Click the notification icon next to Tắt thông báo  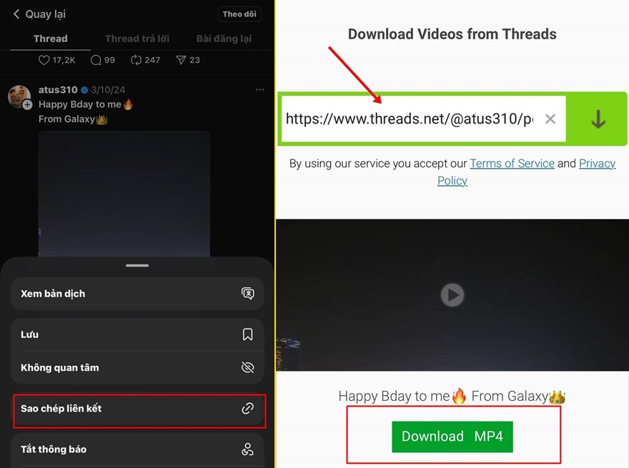[x=247, y=449]
